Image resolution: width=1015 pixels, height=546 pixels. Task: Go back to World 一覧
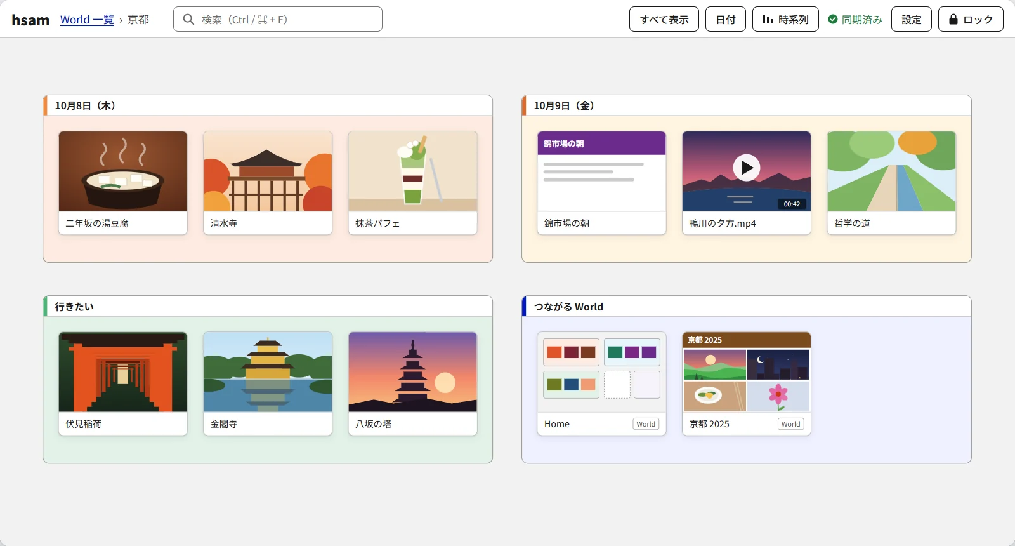87,20
